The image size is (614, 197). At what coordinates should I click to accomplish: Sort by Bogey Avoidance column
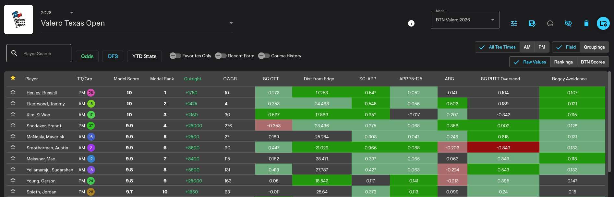pos(569,79)
